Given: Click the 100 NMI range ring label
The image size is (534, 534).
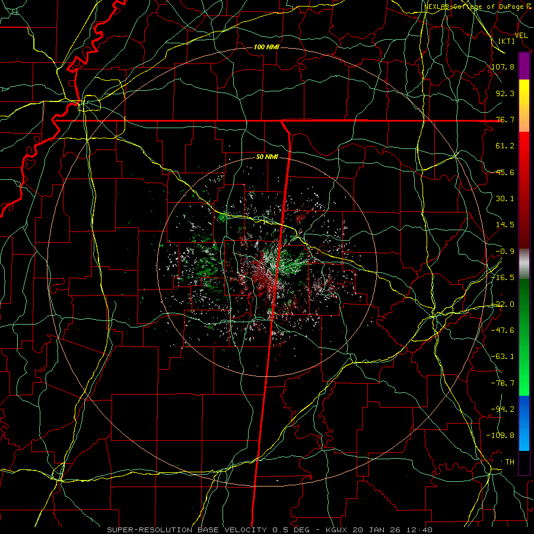Looking at the screenshot, I should (266, 47).
